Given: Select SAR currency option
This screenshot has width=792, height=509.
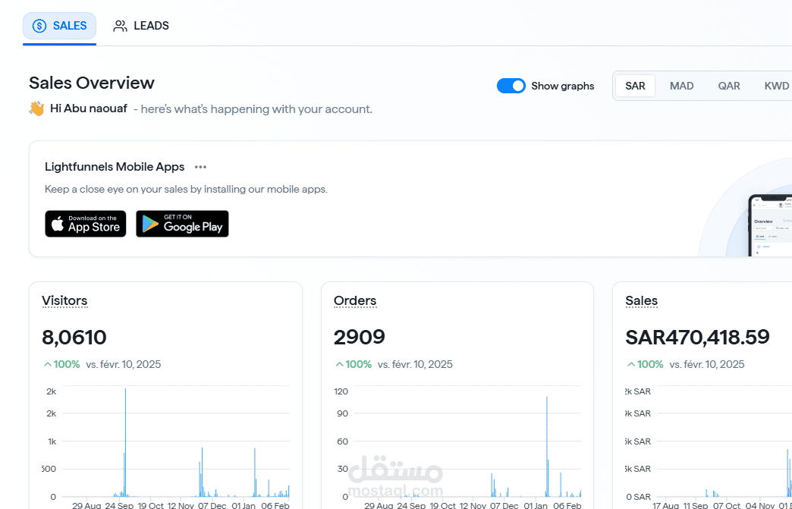Looking at the screenshot, I should pyautogui.click(x=635, y=86).
